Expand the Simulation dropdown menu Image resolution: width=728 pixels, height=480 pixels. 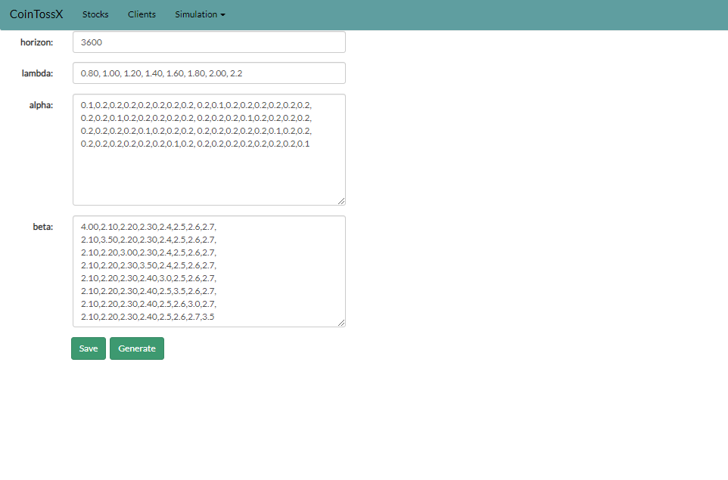click(x=200, y=14)
